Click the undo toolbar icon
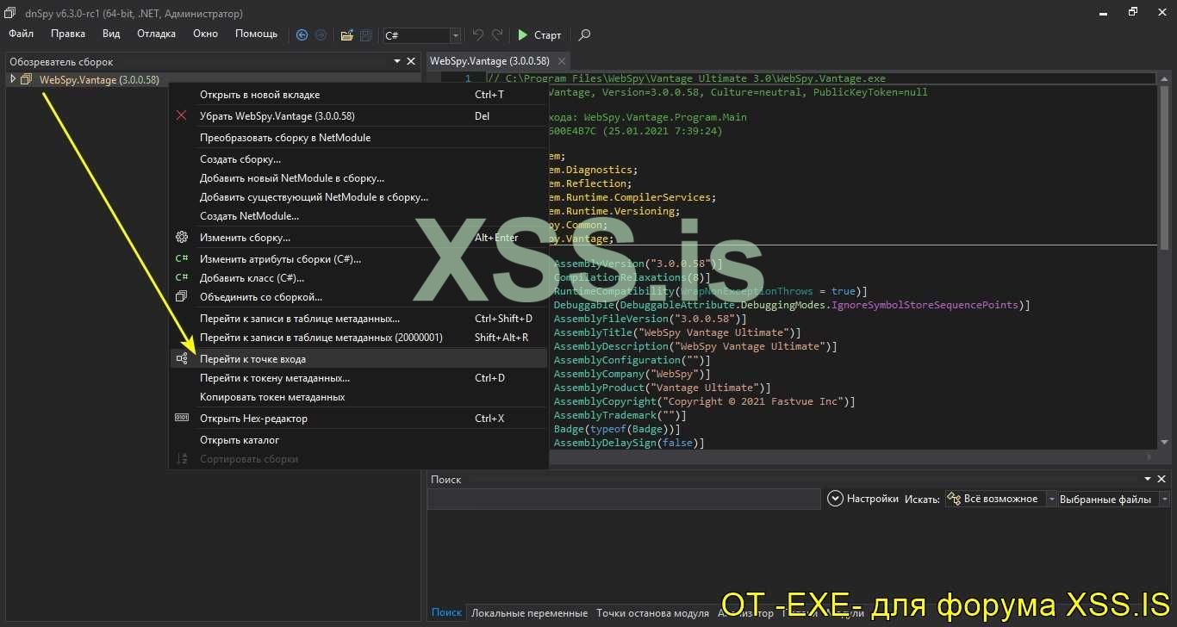 pos(478,35)
